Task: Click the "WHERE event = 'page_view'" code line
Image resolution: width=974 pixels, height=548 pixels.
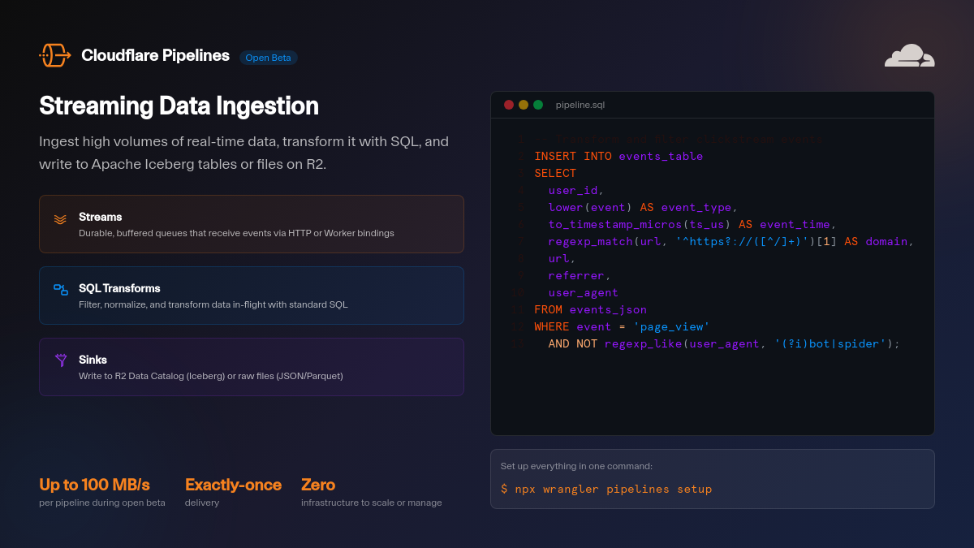Action: (x=622, y=326)
